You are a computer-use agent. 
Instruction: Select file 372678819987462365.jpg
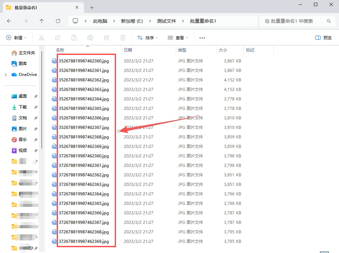click(84, 203)
